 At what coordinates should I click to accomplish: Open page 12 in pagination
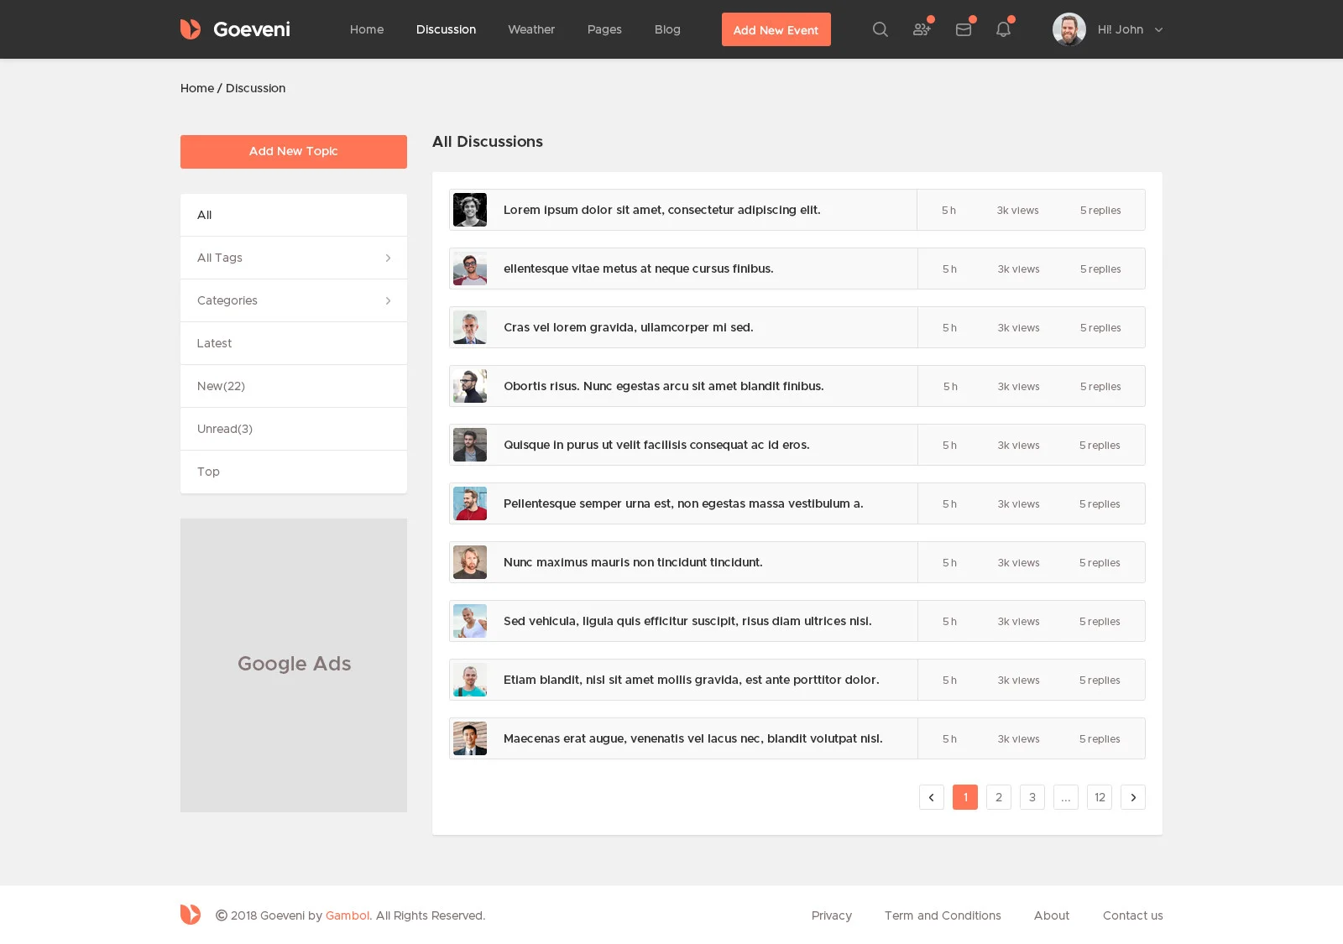pyautogui.click(x=1100, y=797)
